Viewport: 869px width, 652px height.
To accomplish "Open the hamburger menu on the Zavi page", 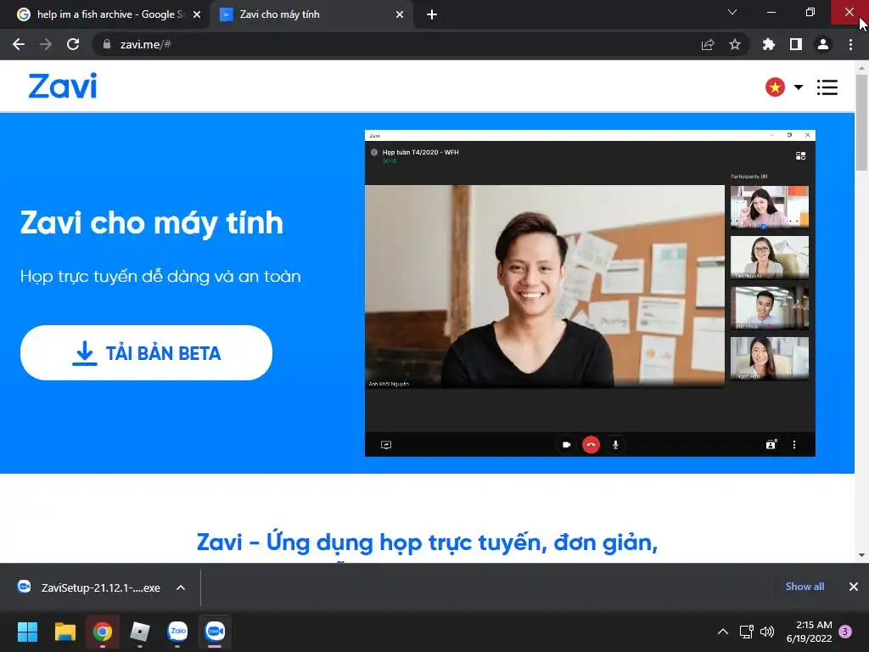I will [x=827, y=87].
